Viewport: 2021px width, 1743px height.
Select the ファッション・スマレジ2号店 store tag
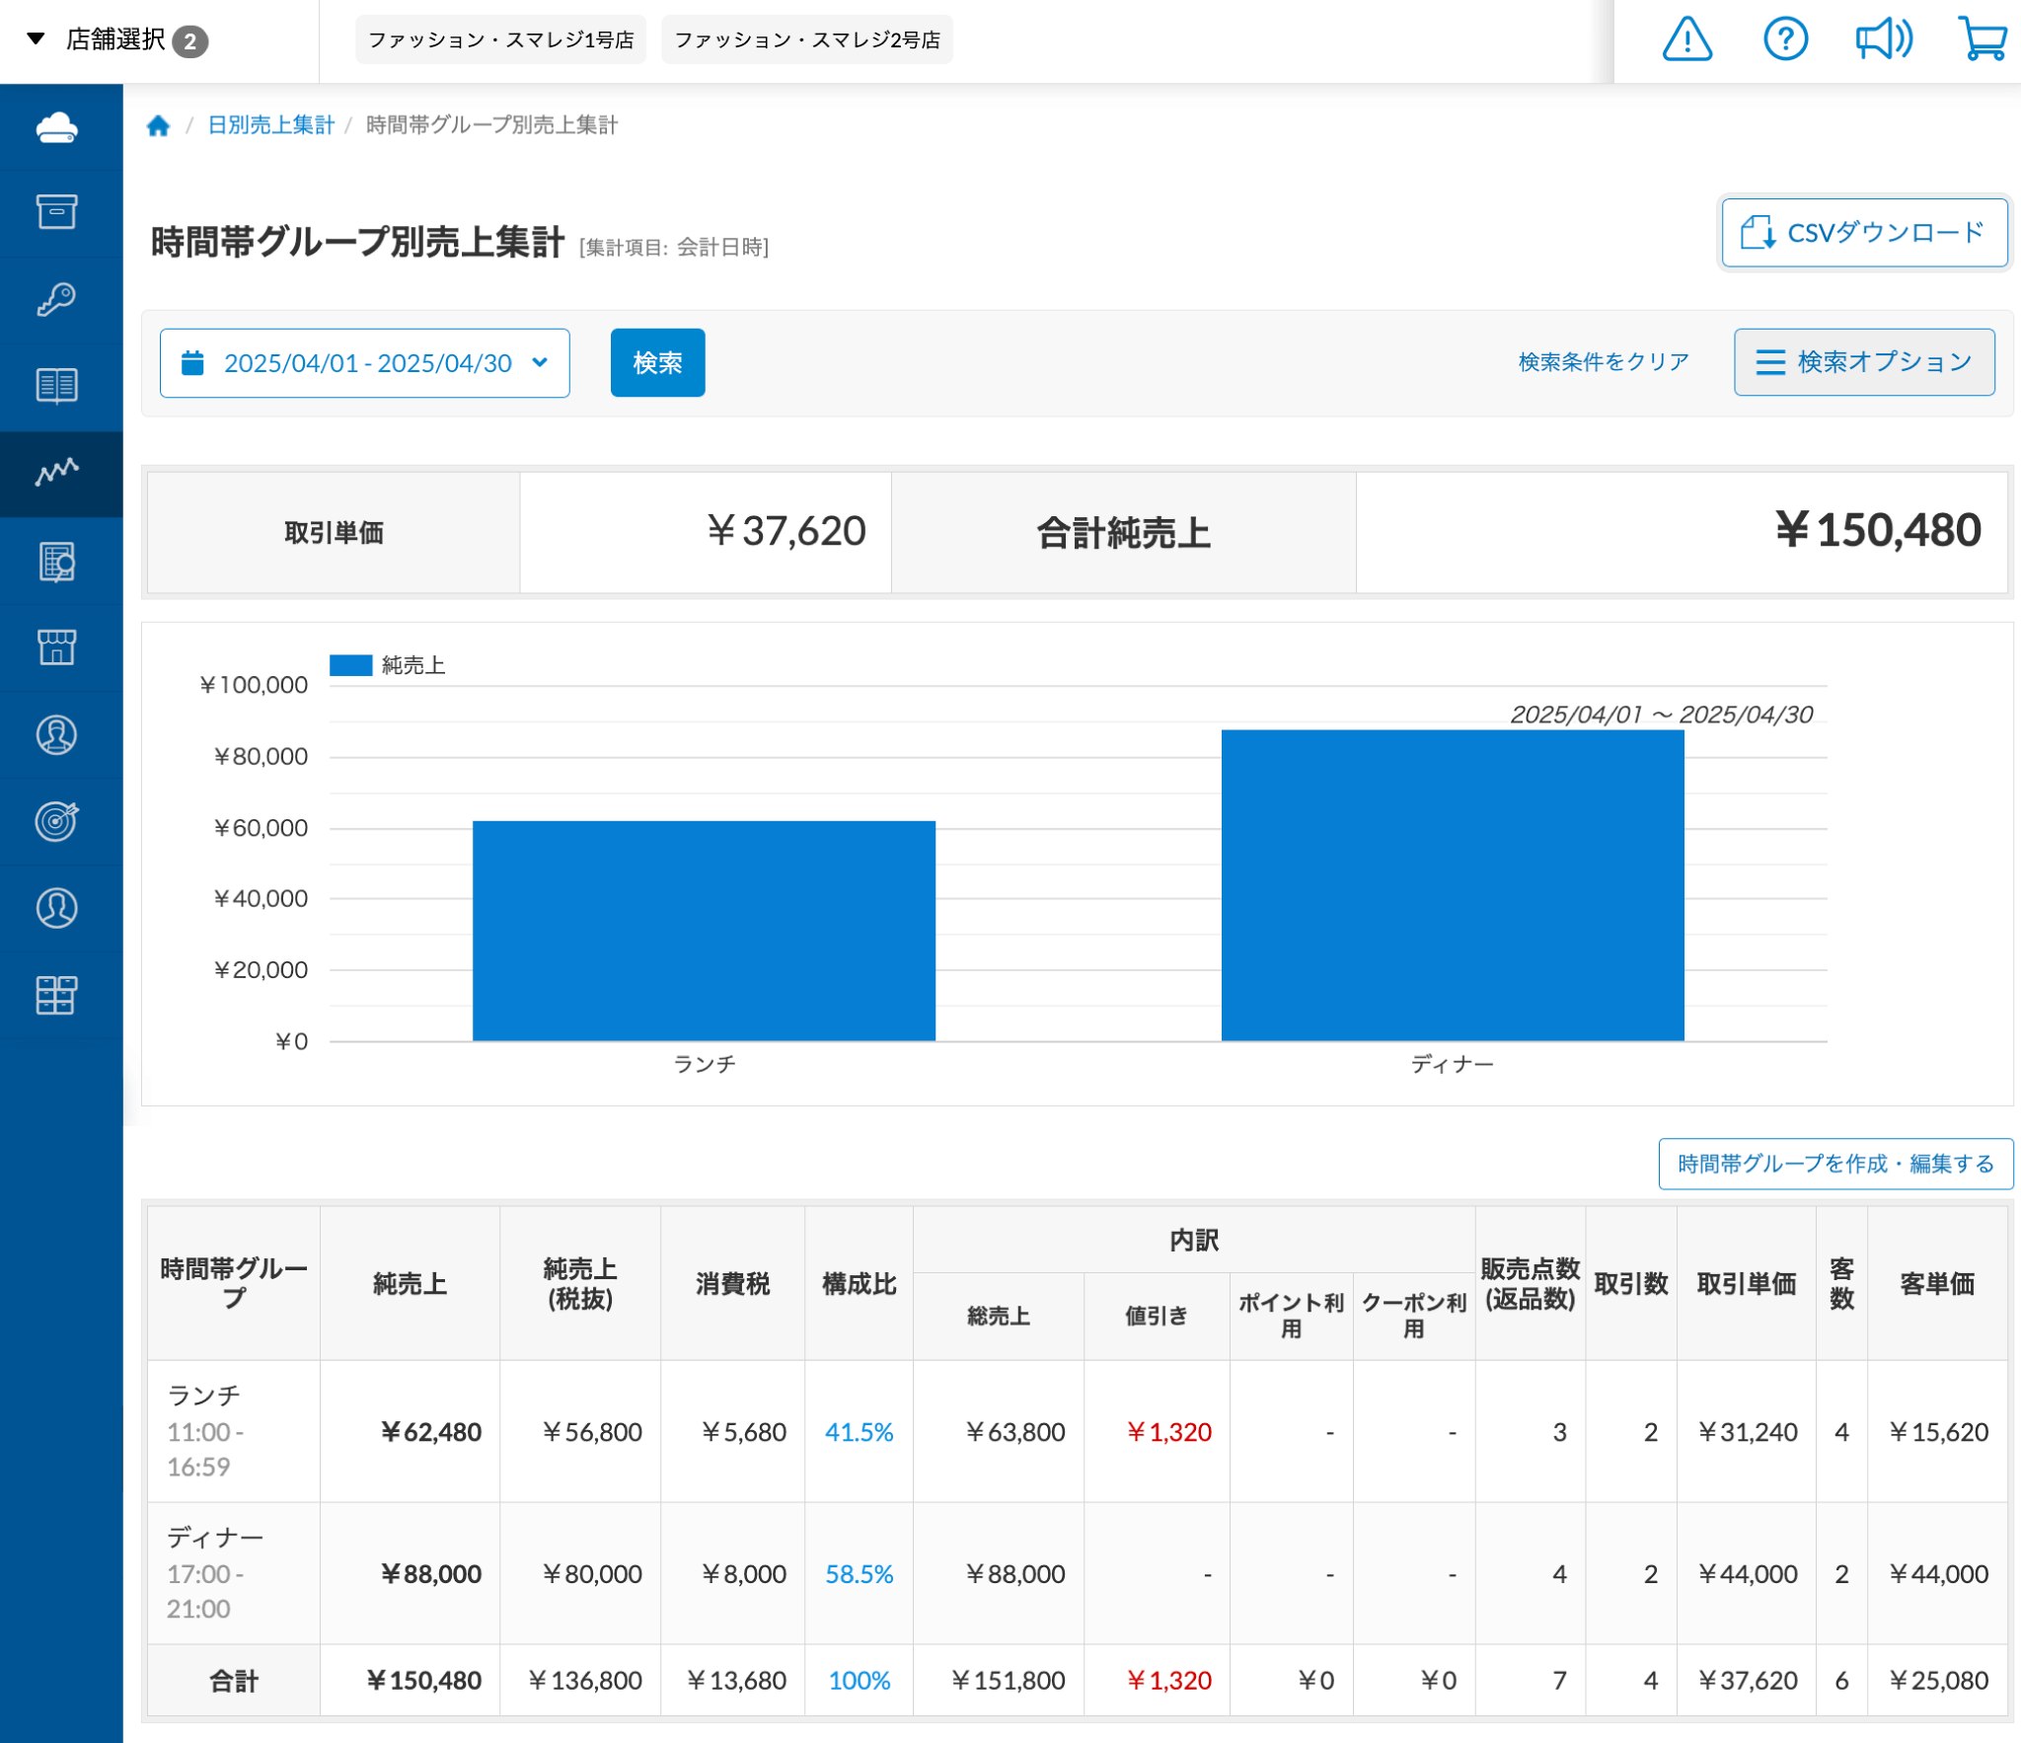pos(807,40)
